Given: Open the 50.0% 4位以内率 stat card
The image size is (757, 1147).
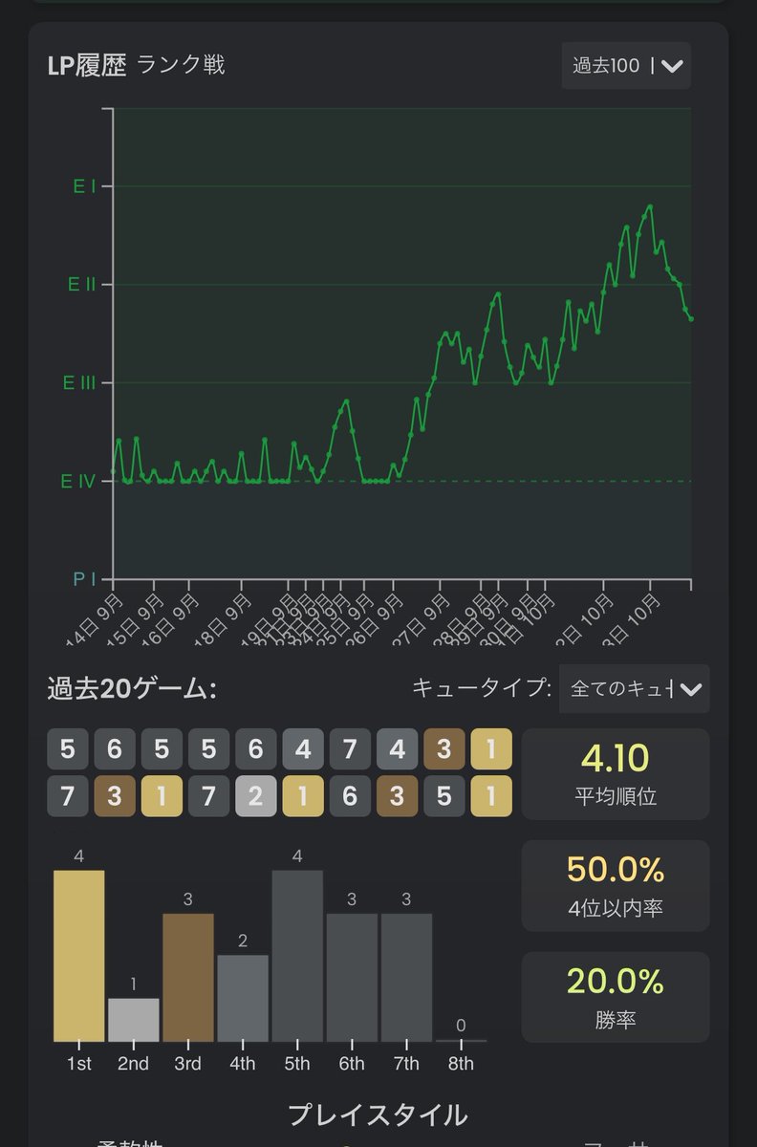Looking at the screenshot, I should (616, 885).
